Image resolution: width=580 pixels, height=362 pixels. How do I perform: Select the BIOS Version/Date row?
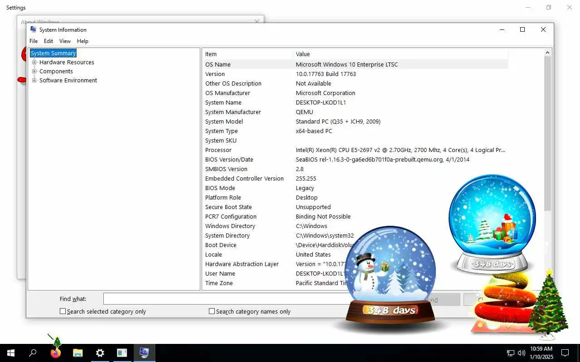(355, 160)
